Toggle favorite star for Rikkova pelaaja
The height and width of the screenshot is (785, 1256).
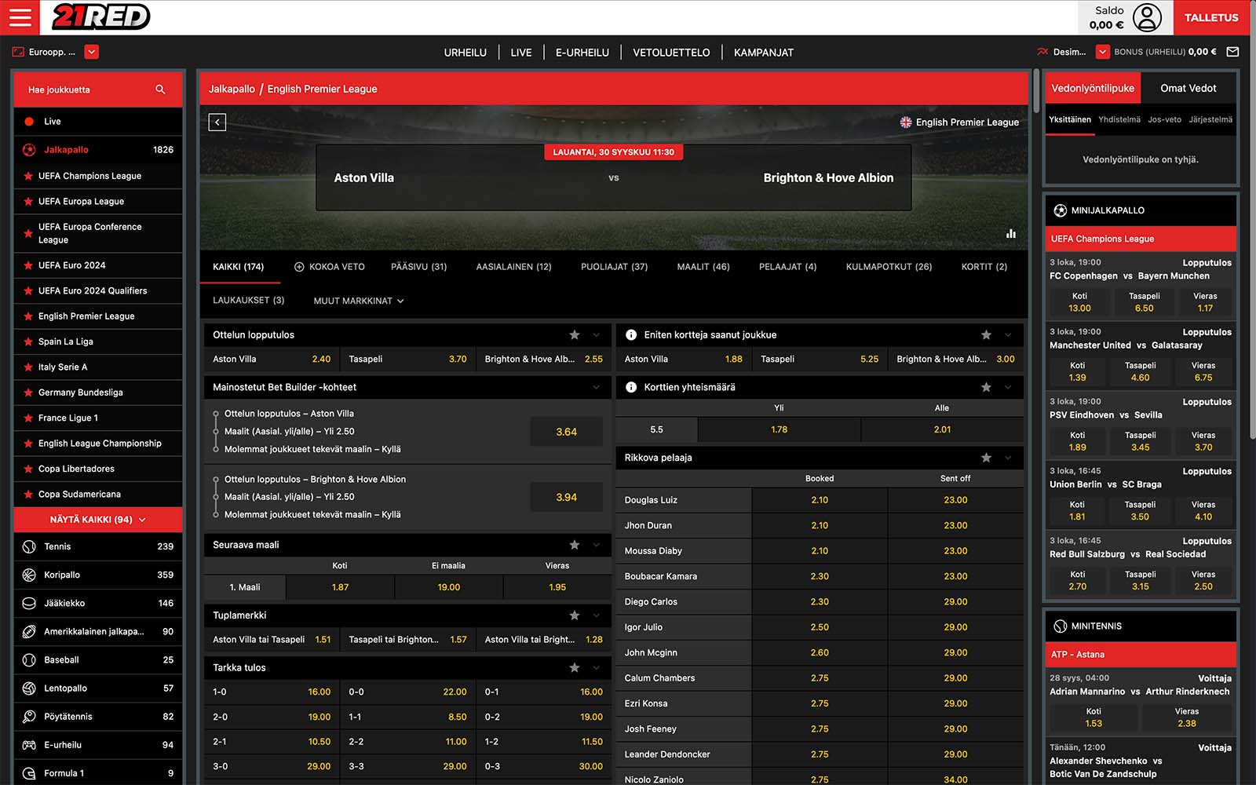(986, 458)
